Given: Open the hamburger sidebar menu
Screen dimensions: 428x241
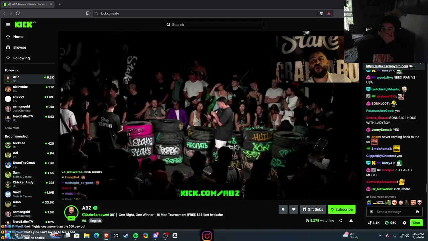Looking at the screenshot, I should point(8,24).
